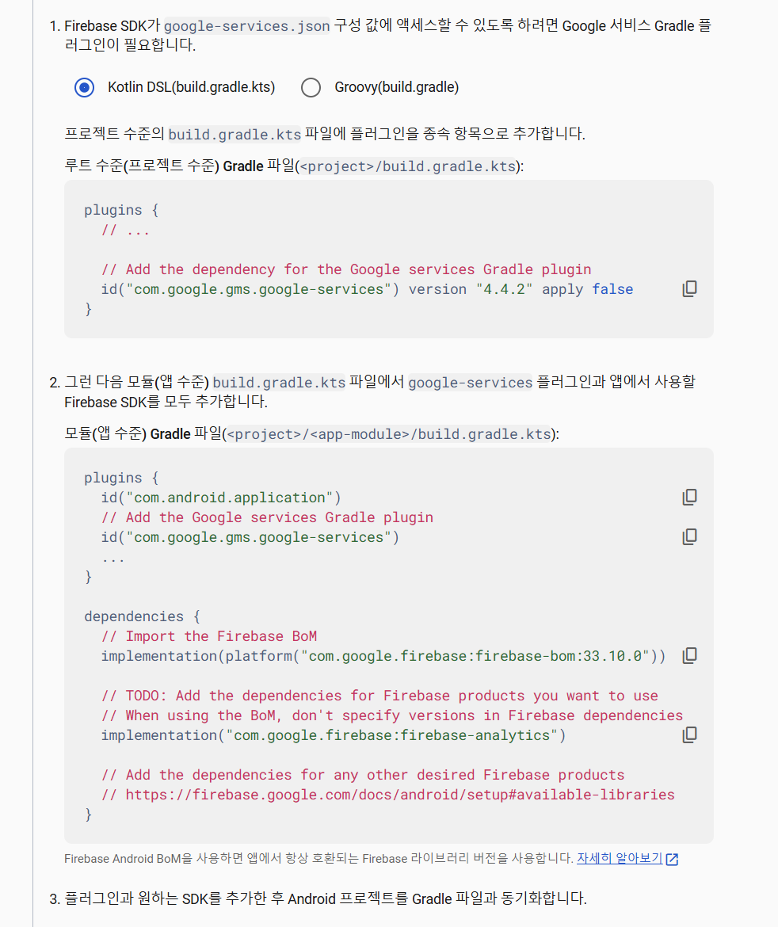Screen dimensions: 778x927
Task: Click the comment 'Add the Google services Gradle plugin'
Action: tap(267, 517)
